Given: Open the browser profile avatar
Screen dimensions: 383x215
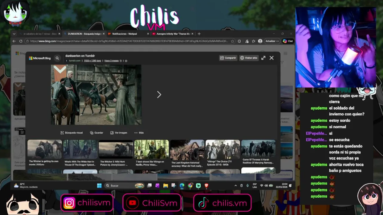Looking at the screenshot, I should 260,41.
